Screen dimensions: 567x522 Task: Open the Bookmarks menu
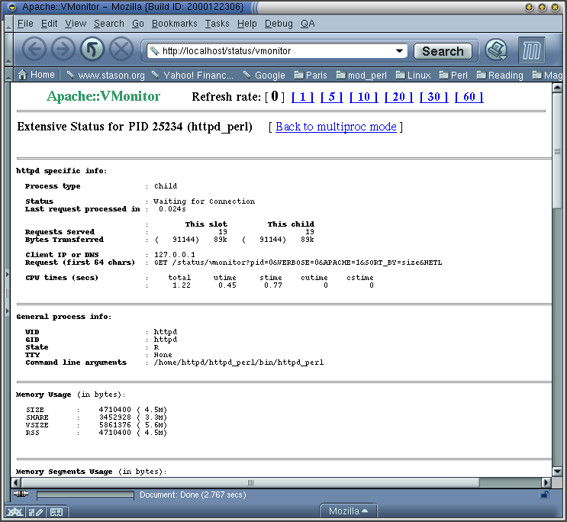pyautogui.click(x=174, y=24)
